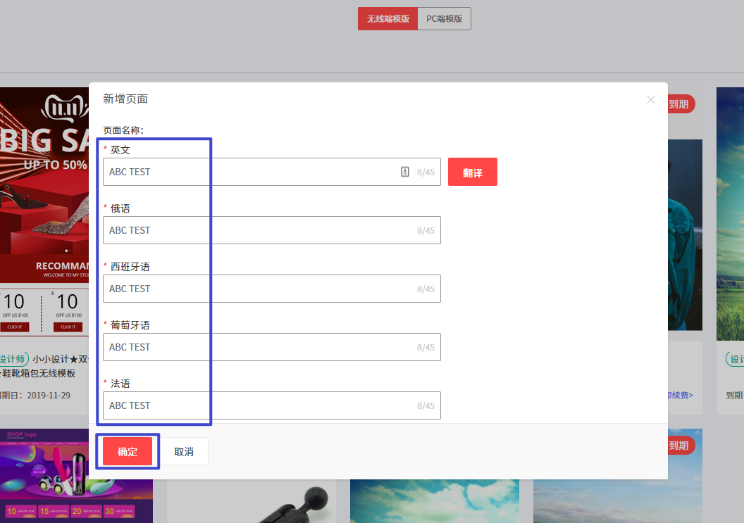Click the 2019-11-29 expiry date text

(x=49, y=395)
